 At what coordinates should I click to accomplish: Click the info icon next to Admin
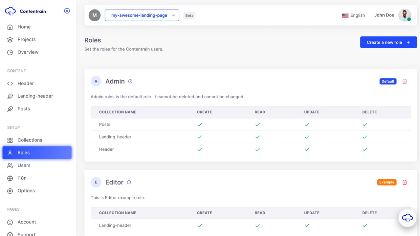click(x=130, y=81)
